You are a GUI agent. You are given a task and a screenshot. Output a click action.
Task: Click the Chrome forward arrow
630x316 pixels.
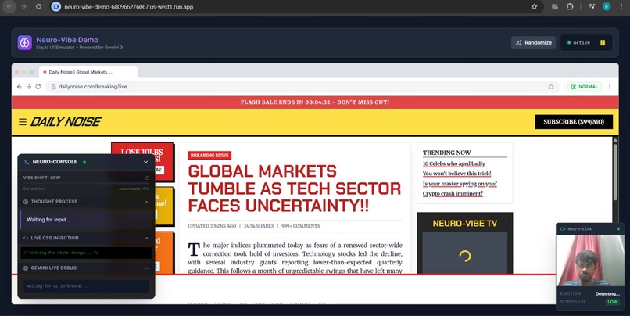click(23, 7)
